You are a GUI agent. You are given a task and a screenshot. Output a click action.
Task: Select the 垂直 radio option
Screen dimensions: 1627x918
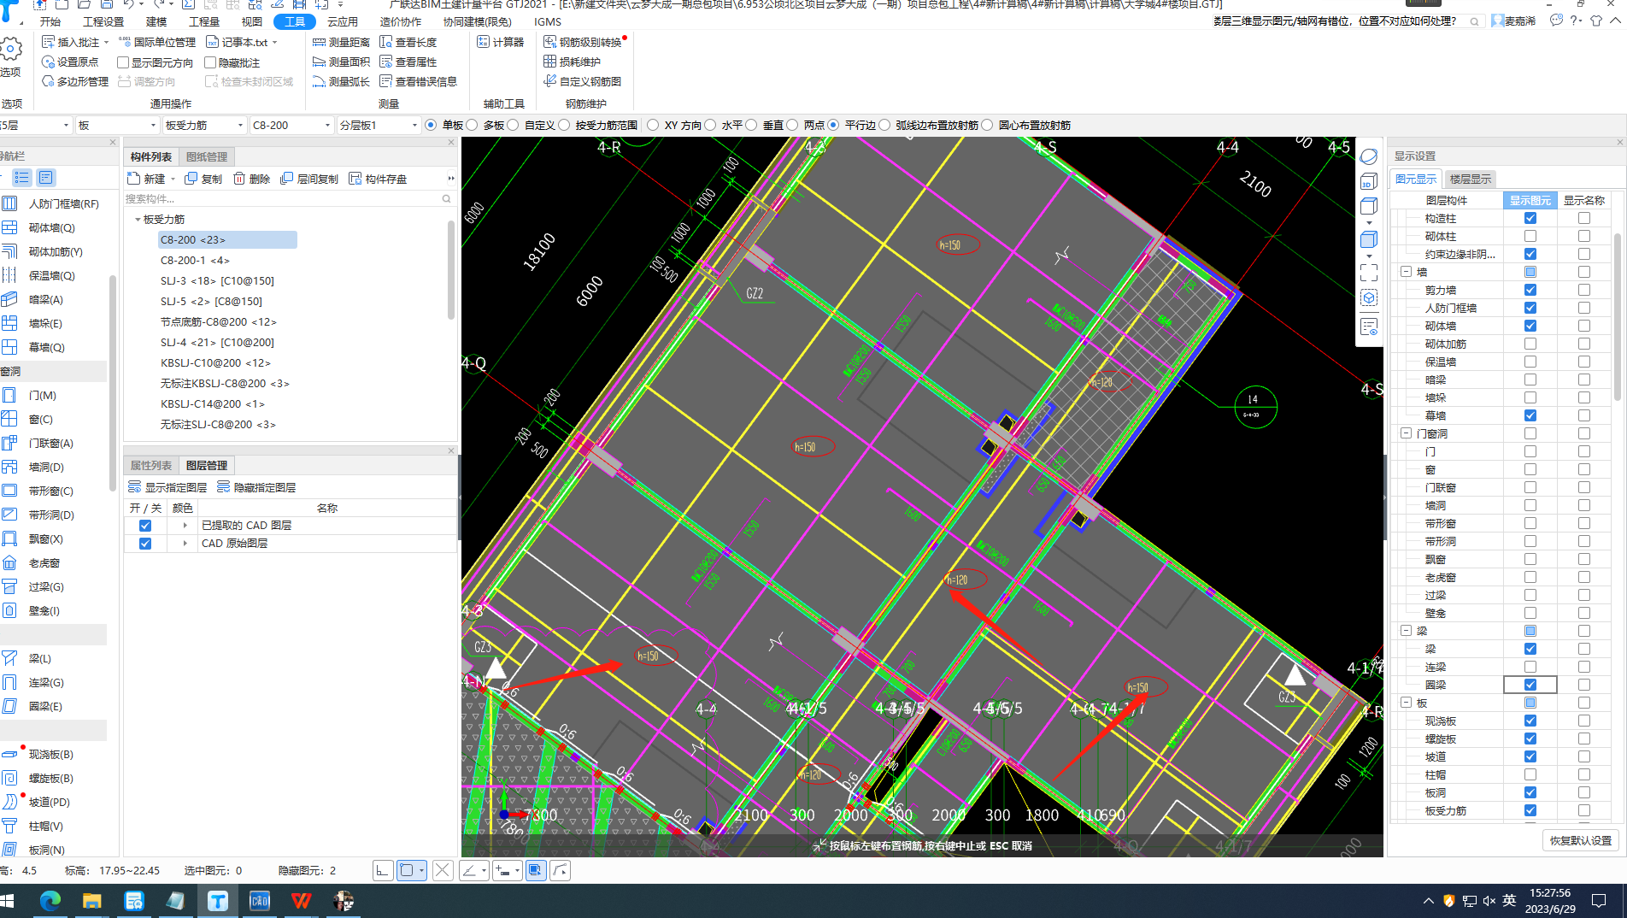tap(751, 125)
